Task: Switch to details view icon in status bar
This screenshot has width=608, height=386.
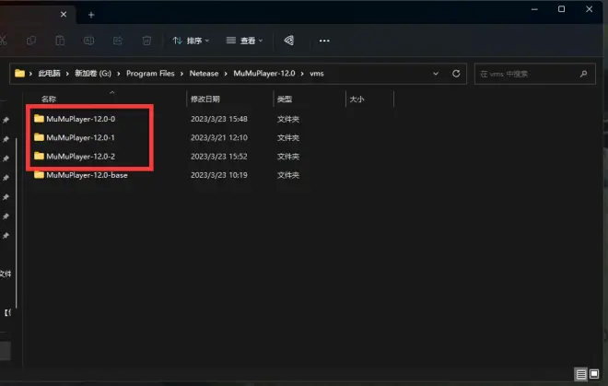Action: 581,374
